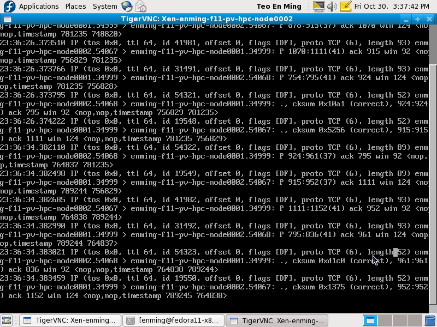Switch to enming@fedora11 terminal taskbar window
437x327 pixels.
pos(173,320)
